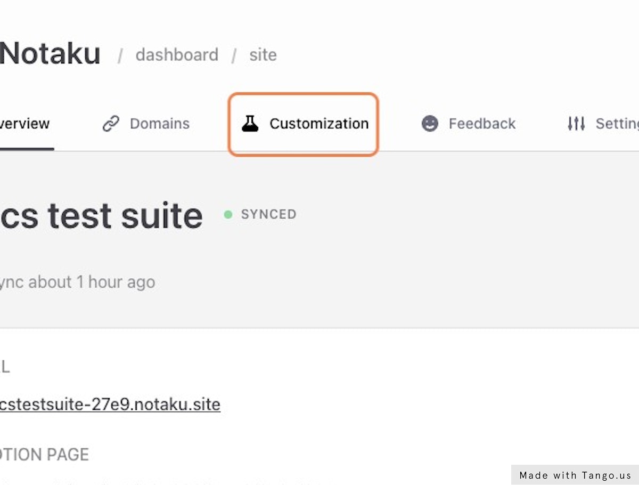This screenshot has height=485, width=639.
Task: Click the URL label above the site link
Action: [x=4, y=367]
